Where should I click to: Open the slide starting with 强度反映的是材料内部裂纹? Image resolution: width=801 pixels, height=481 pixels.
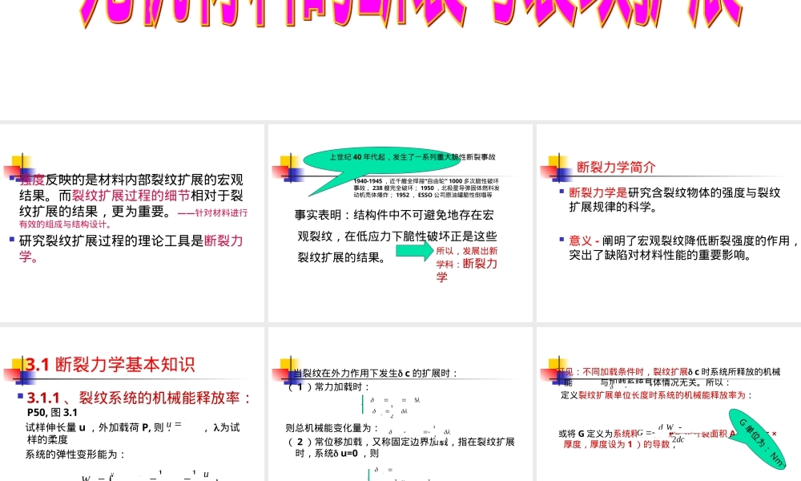point(132,224)
